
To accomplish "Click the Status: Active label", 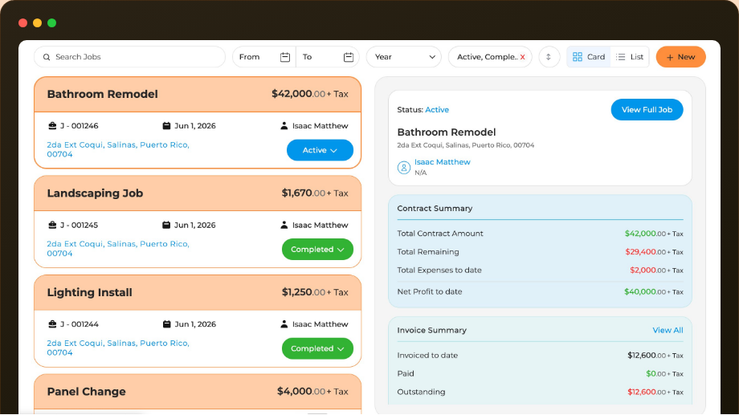I will point(423,110).
